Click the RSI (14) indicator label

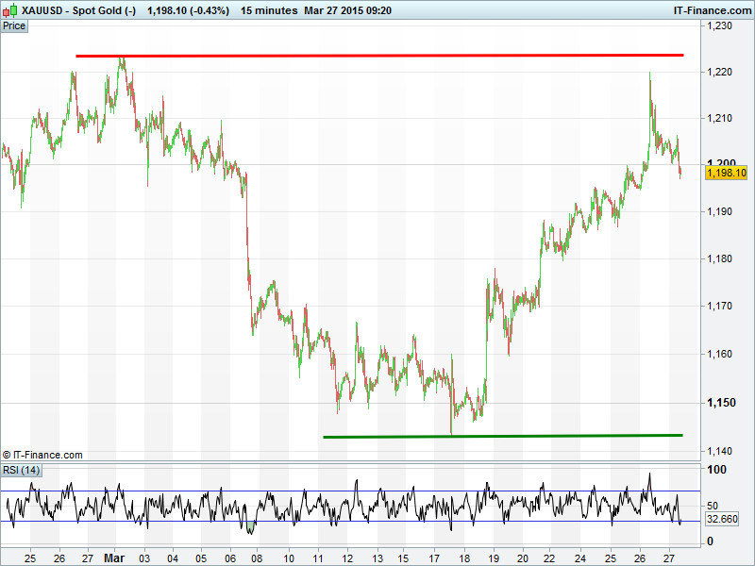pos(21,470)
